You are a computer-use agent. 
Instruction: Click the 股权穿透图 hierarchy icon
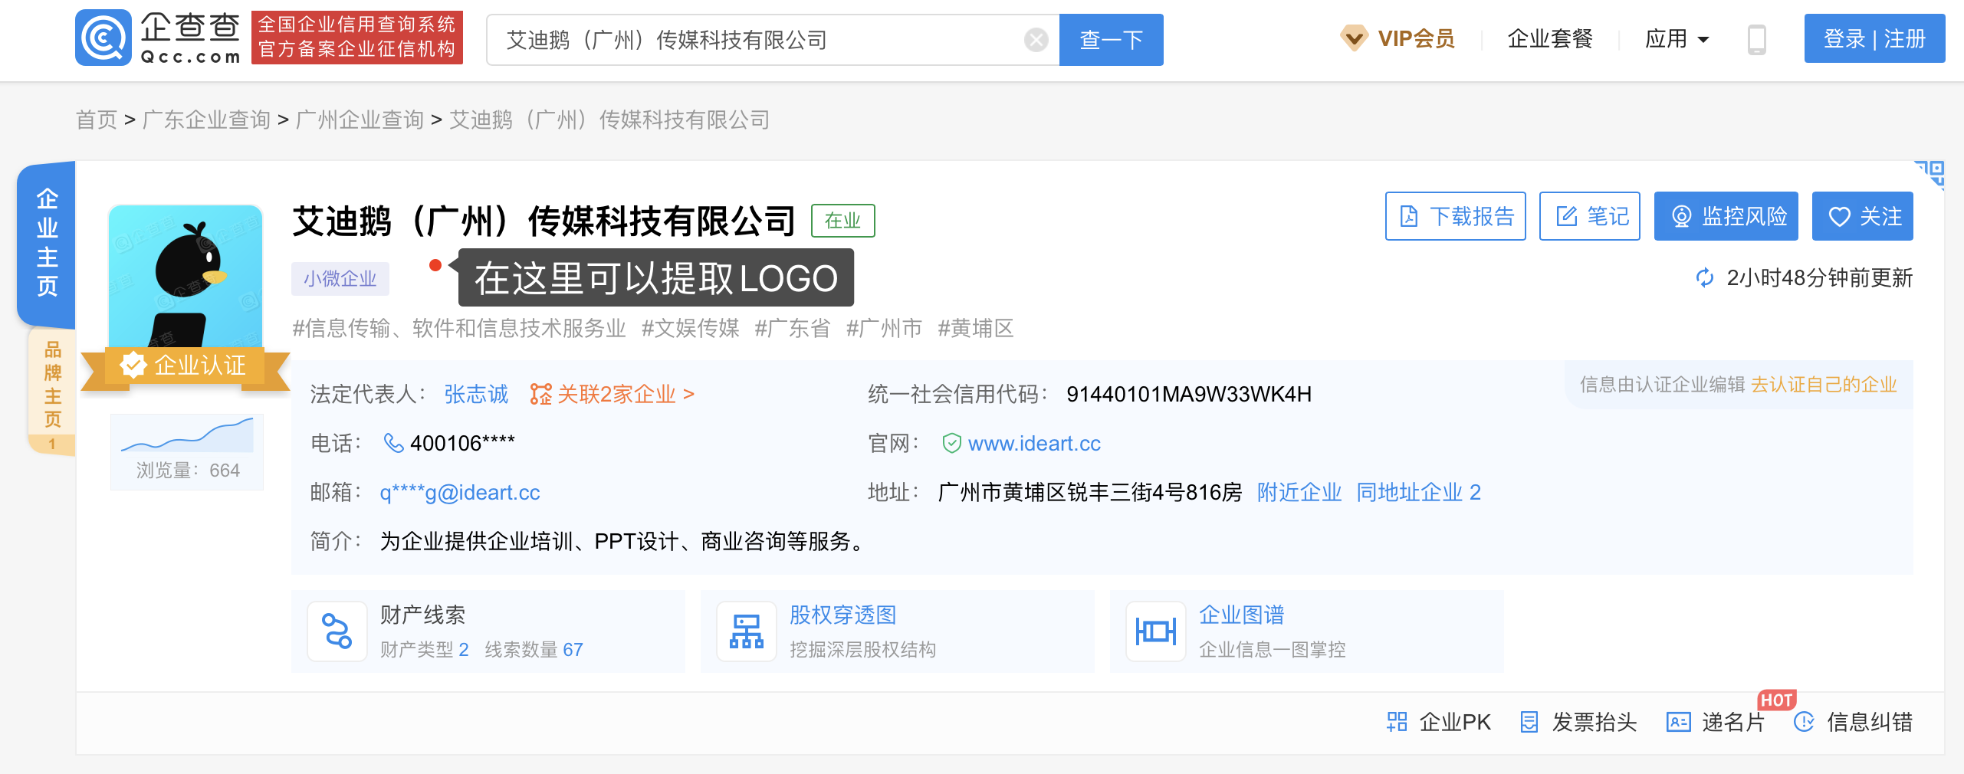(x=747, y=631)
